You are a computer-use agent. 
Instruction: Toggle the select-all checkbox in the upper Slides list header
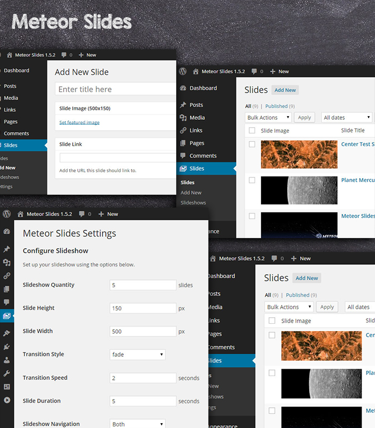coord(252,131)
